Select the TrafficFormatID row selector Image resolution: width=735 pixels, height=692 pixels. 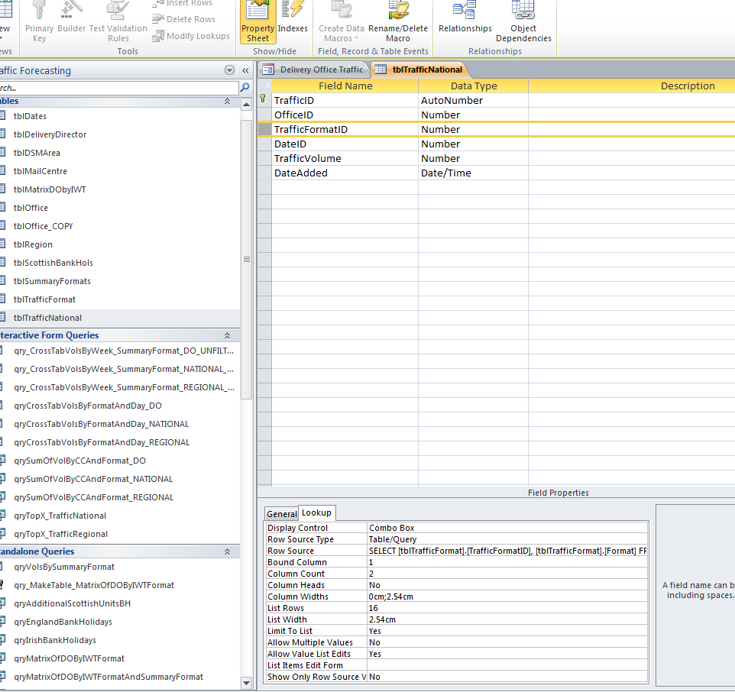(x=264, y=130)
